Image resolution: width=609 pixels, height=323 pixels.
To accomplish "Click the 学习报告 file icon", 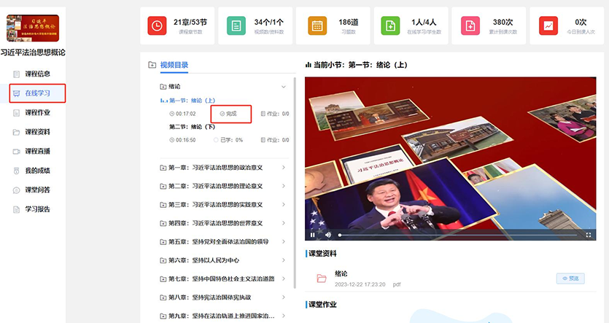I will [16, 210].
